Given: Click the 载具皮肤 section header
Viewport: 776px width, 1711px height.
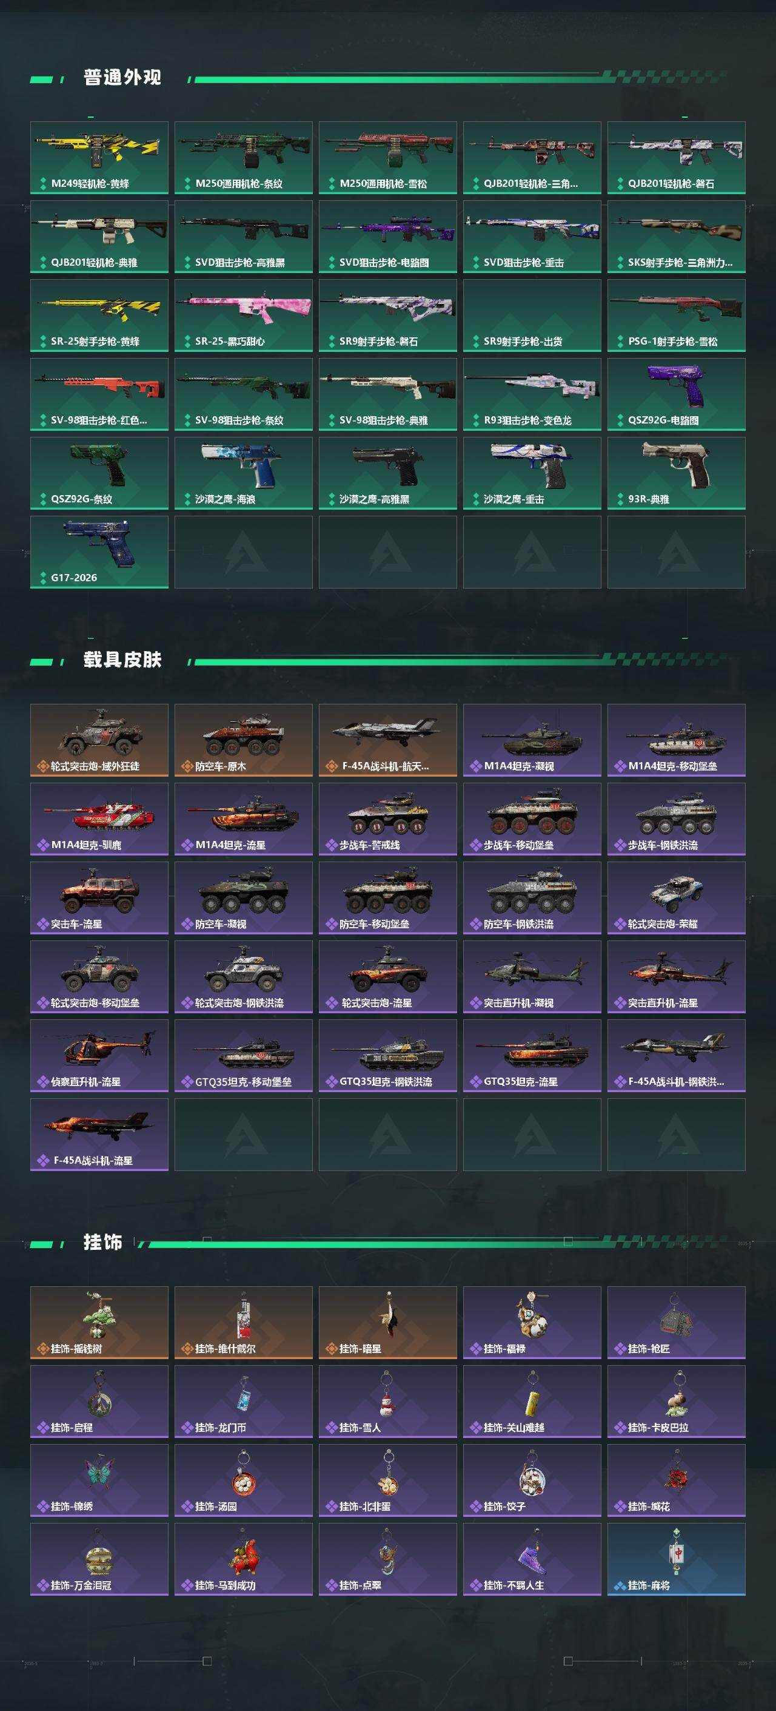Looking at the screenshot, I should pos(122,660).
